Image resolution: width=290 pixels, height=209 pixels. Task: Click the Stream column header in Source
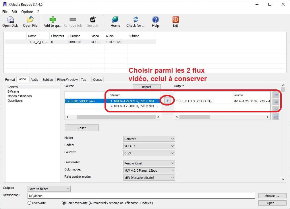[134, 95]
